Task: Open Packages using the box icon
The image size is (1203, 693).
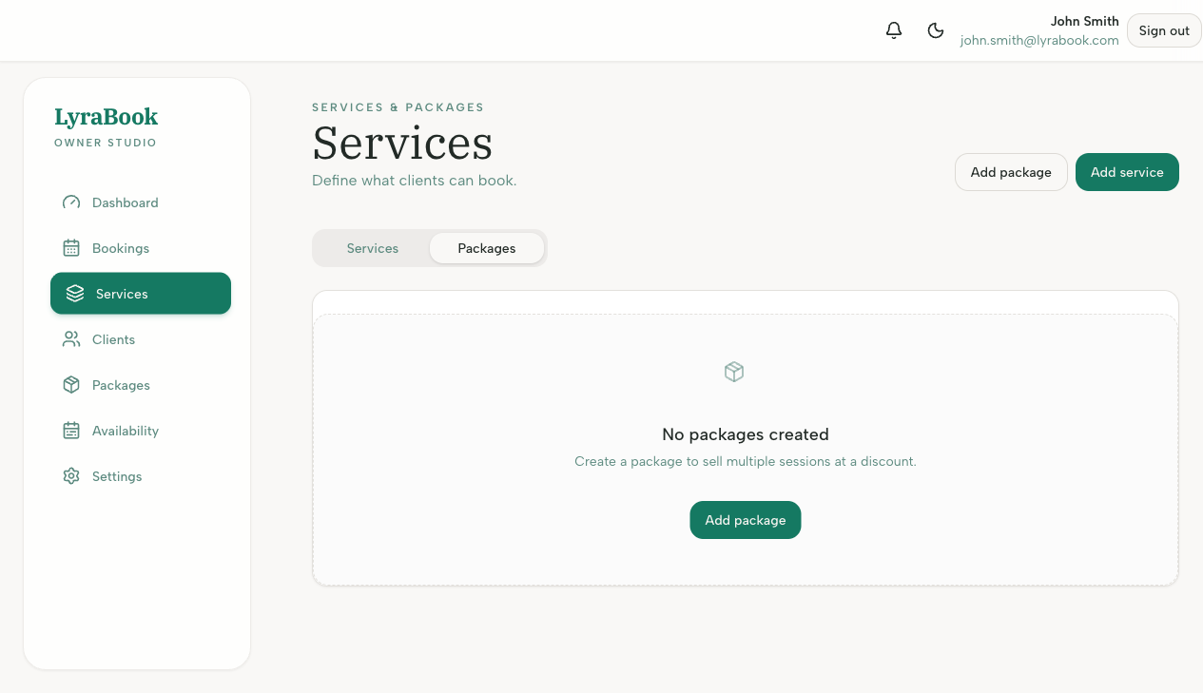Action: pos(70,385)
